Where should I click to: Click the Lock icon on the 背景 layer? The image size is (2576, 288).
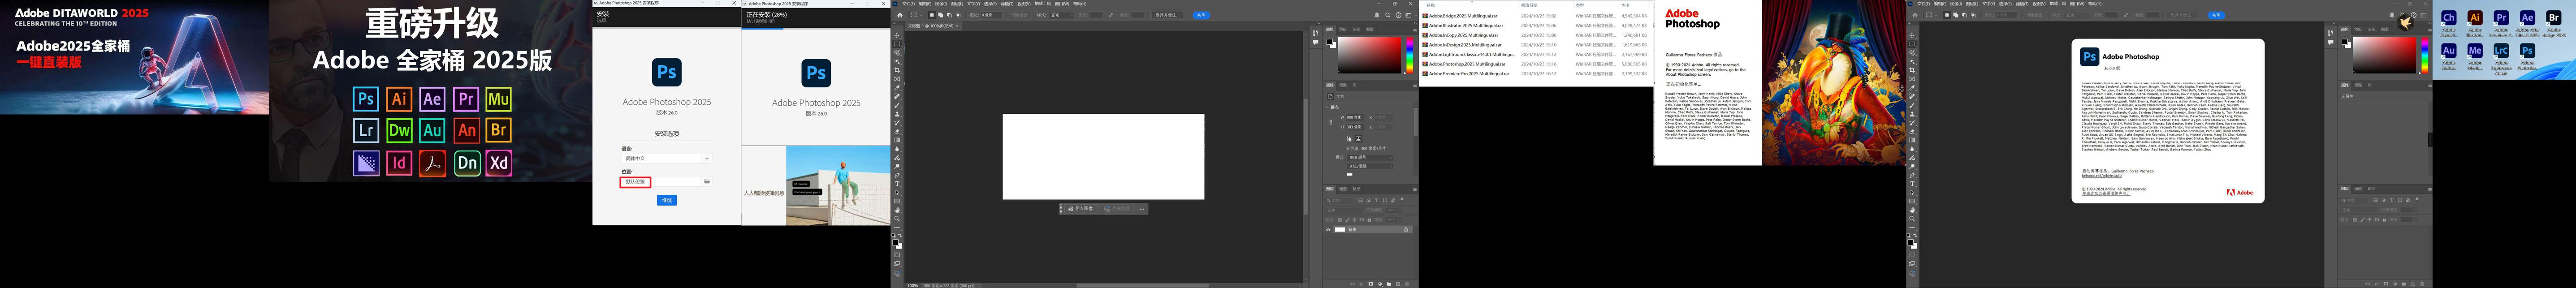pos(1406,230)
